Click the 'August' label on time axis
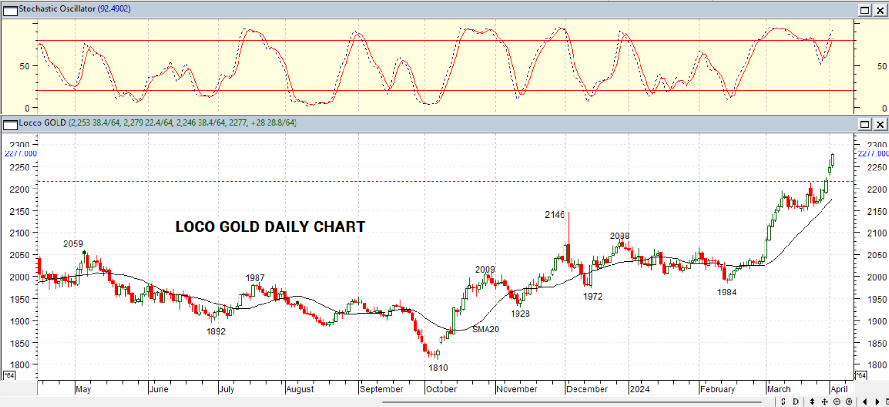 (300, 389)
